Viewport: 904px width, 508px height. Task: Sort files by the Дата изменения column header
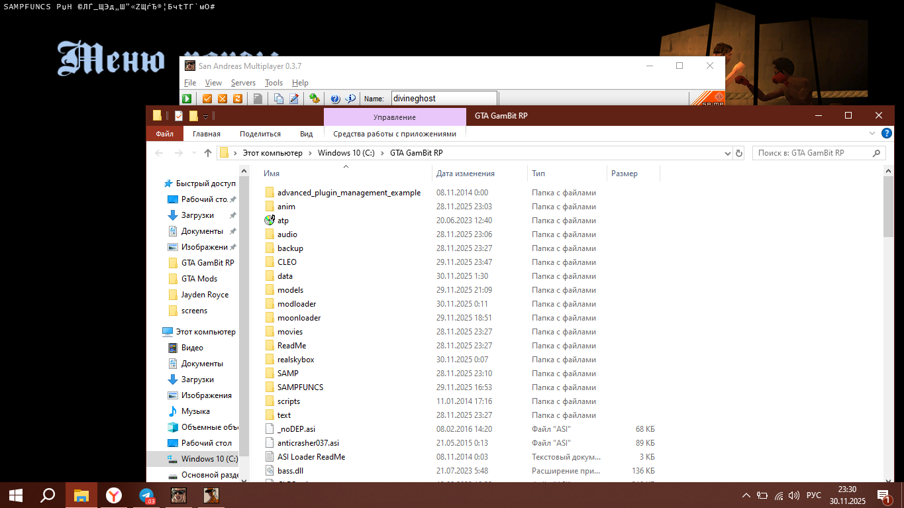[465, 174]
